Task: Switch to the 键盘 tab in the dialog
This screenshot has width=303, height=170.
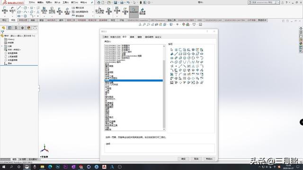Action: [140, 37]
